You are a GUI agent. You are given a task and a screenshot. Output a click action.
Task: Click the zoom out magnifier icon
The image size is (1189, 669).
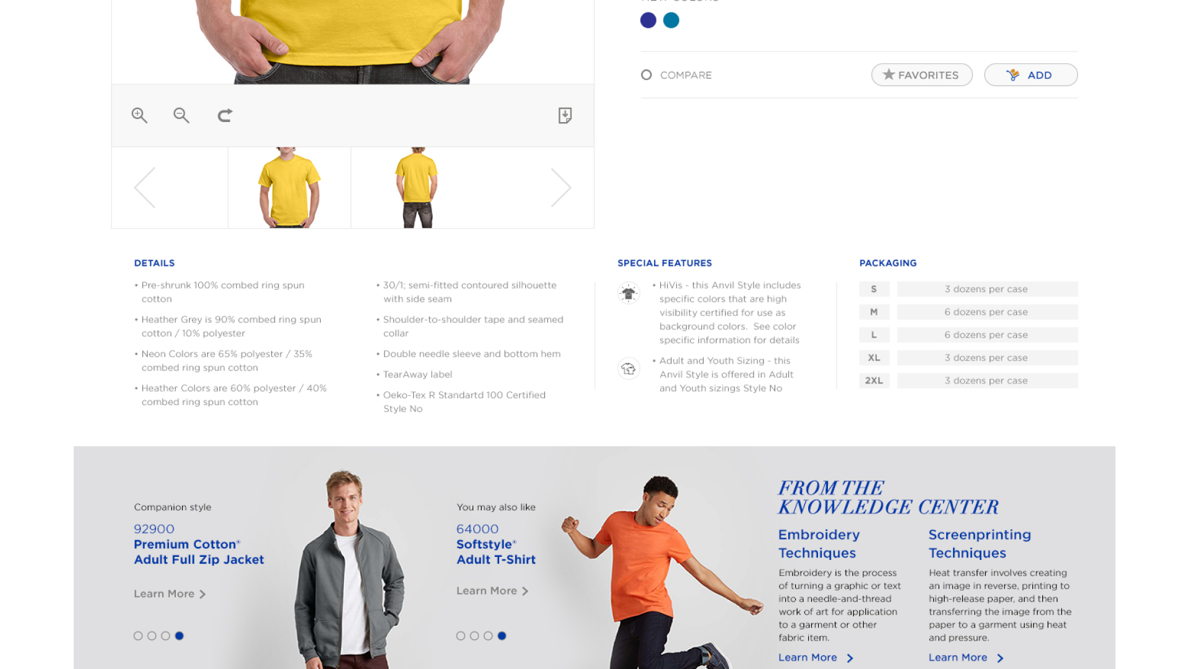pyautogui.click(x=181, y=115)
